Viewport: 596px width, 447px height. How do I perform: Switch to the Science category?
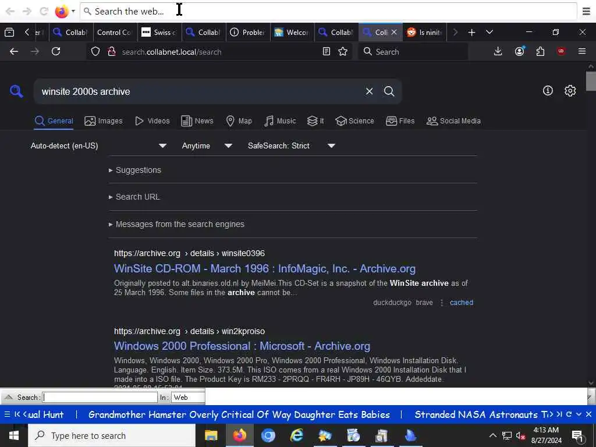click(x=354, y=121)
